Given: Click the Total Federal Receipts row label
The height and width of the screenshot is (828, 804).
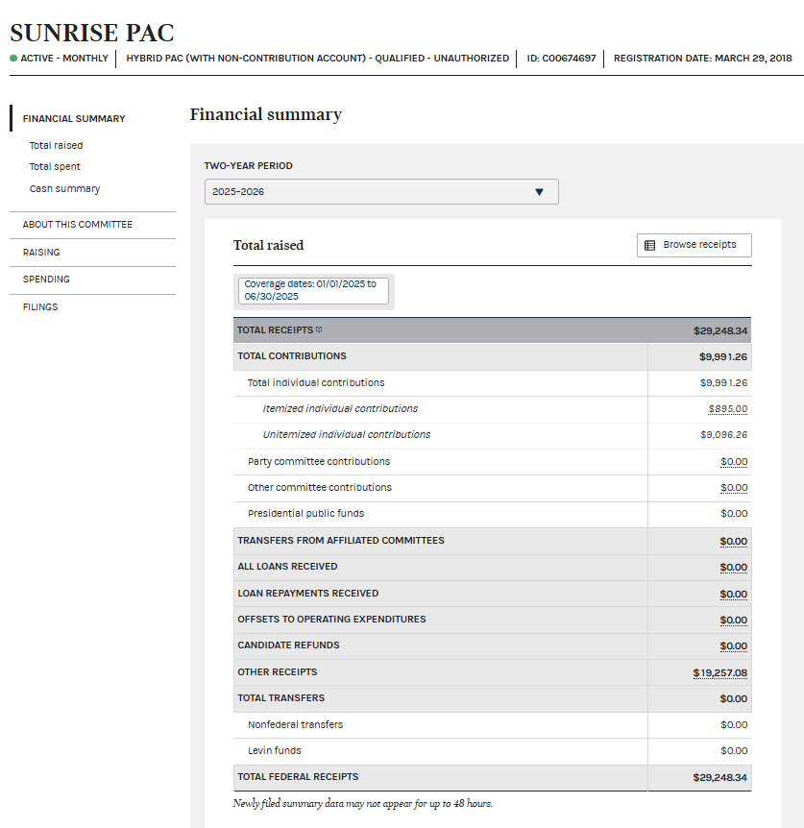Looking at the screenshot, I should 298,777.
